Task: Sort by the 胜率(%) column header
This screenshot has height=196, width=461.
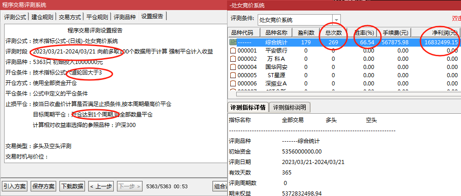Action: (x=363, y=32)
